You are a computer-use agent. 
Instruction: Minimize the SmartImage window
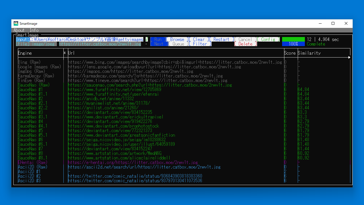[320, 24]
